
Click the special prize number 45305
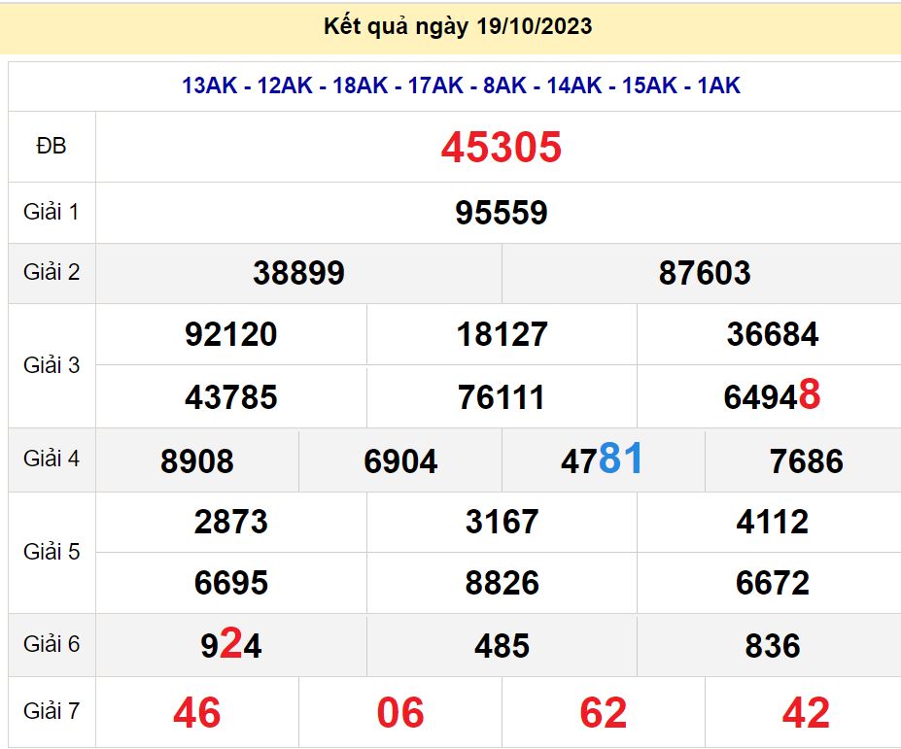click(x=501, y=148)
